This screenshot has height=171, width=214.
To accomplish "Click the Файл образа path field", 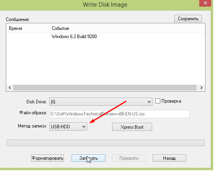I will [119, 114].
